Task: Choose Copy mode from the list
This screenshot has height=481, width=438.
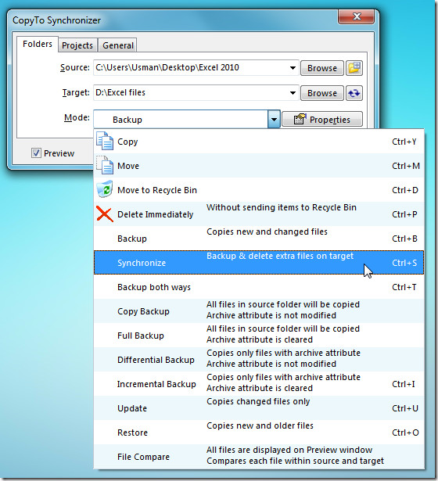Action: (259, 141)
